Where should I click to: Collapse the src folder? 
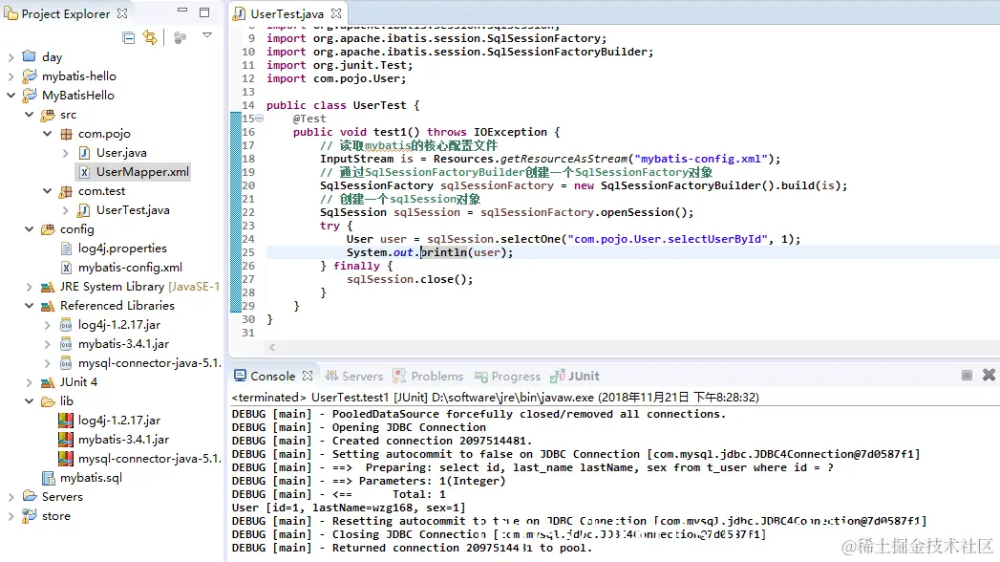point(30,115)
